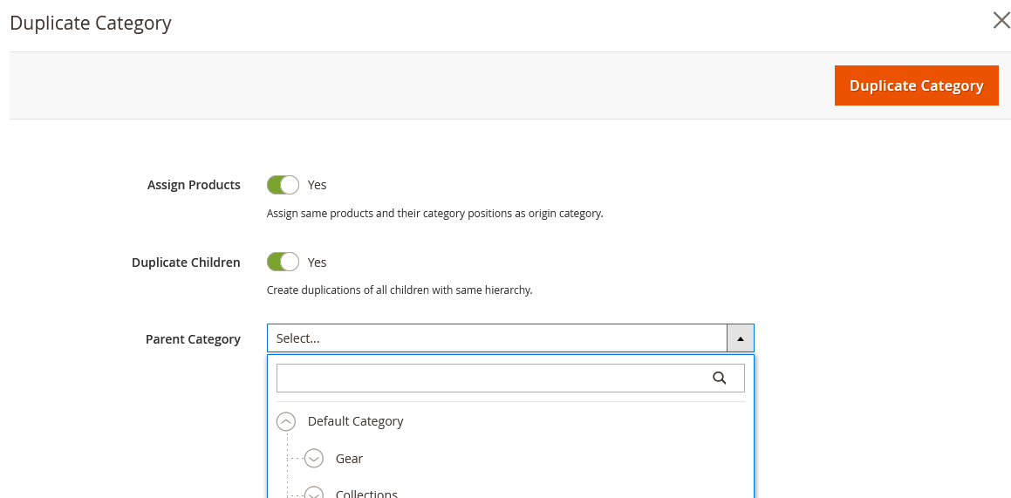Click the Yes label beside Assign Products
1011x498 pixels.
pos(318,185)
